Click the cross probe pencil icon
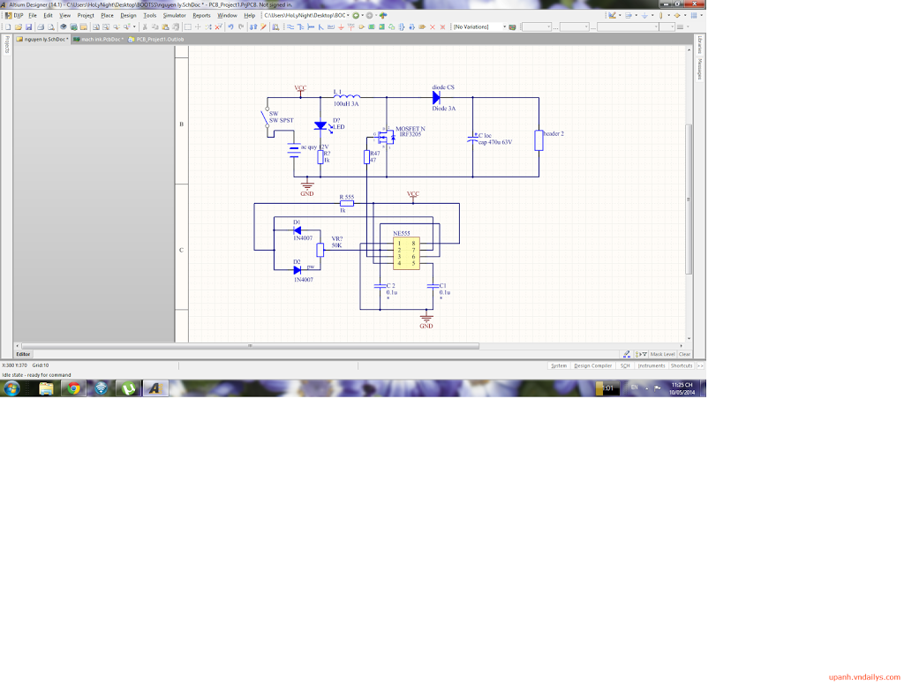 pos(263,27)
